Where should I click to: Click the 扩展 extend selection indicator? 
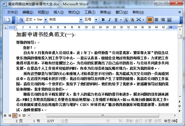pyautogui.click(x=148, y=121)
